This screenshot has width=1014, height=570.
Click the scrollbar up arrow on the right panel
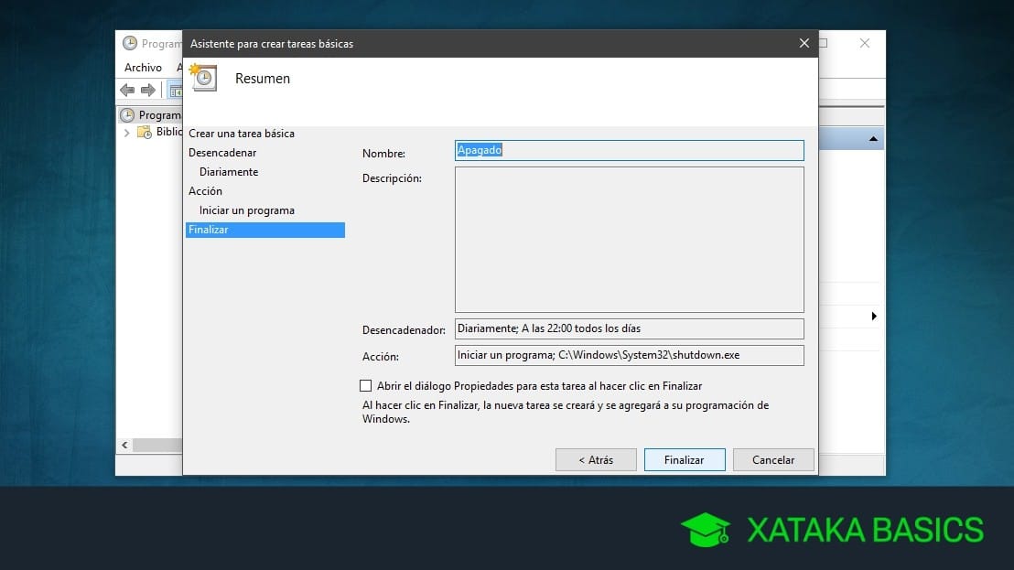click(875, 138)
